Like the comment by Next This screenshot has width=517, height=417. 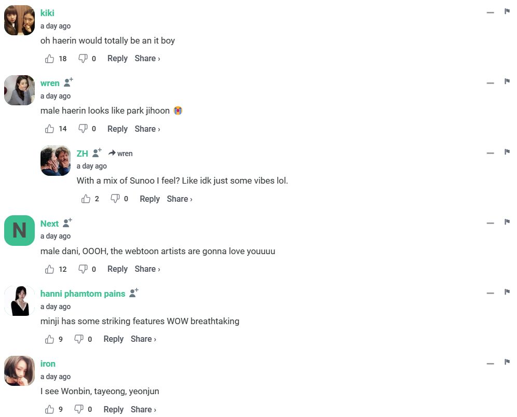pyautogui.click(x=50, y=269)
